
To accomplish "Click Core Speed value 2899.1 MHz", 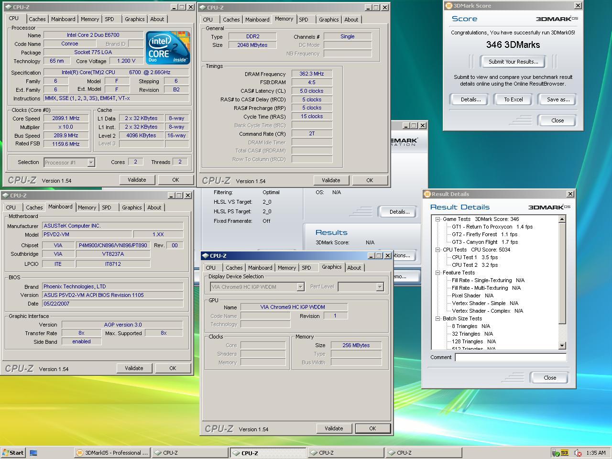I will click(66, 118).
